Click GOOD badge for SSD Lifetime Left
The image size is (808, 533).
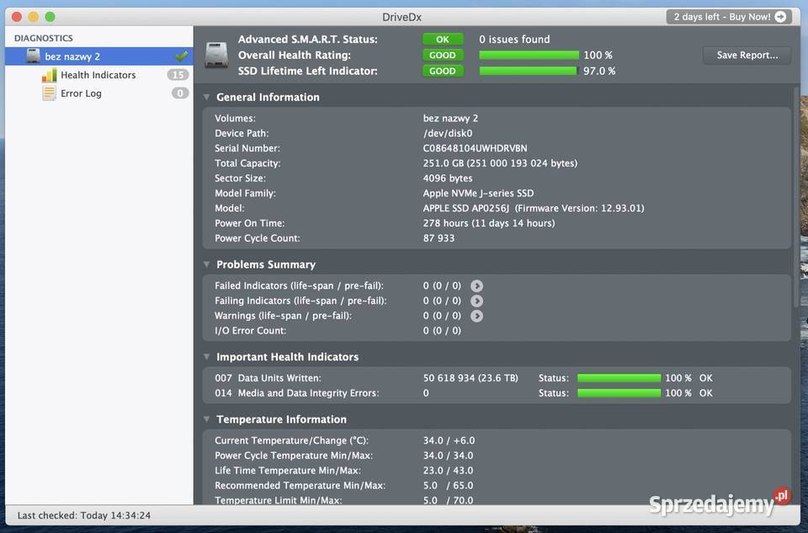tap(443, 71)
